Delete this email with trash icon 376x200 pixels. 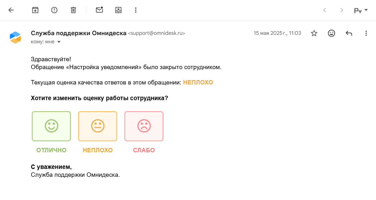click(73, 10)
